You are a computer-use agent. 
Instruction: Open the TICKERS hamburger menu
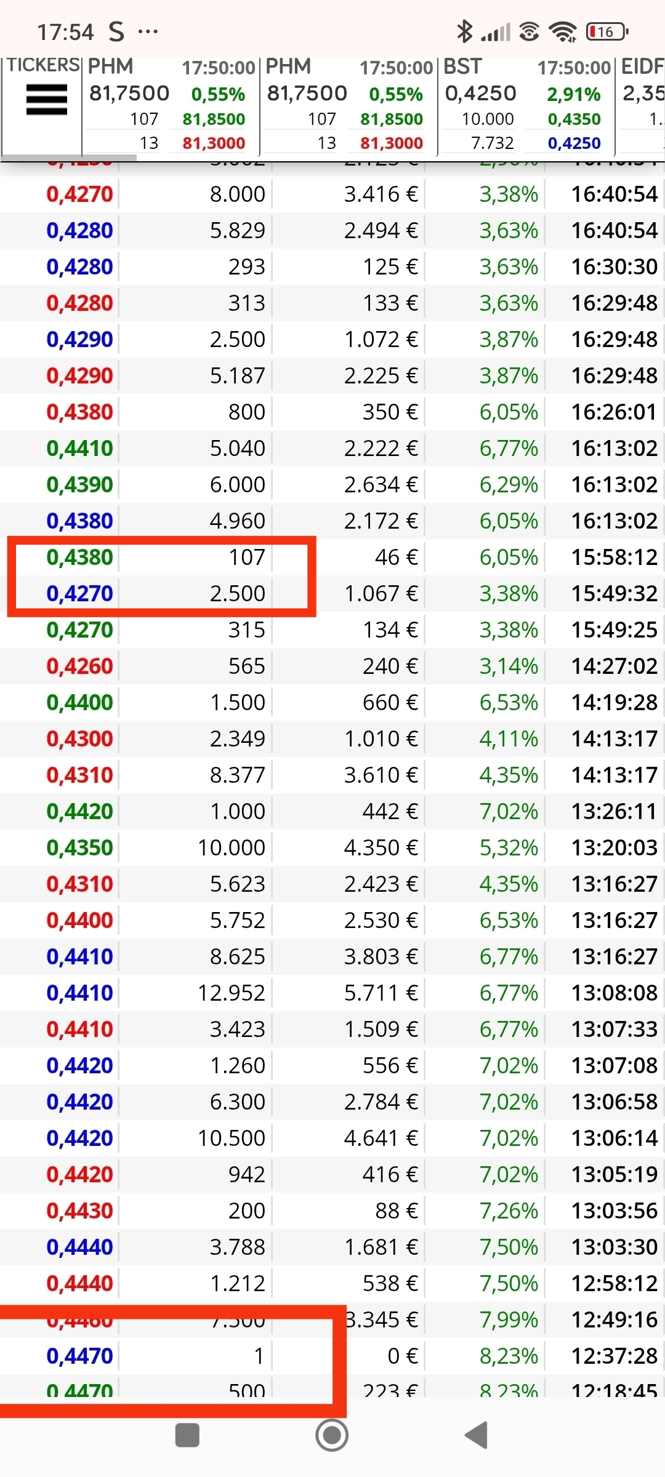(x=46, y=100)
